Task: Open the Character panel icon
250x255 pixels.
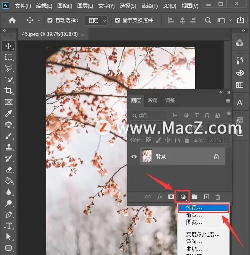Action: (x=240, y=102)
